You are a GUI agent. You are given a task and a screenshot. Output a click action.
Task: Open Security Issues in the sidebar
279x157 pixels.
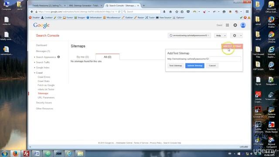[x=44, y=103]
